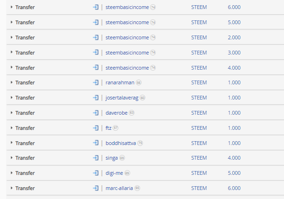Click the STEEM label in boddhisattva row
This screenshot has width=284, height=199.
199,143
